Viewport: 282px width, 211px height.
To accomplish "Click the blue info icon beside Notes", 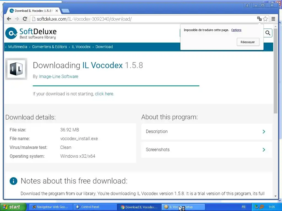I will coord(13,181).
